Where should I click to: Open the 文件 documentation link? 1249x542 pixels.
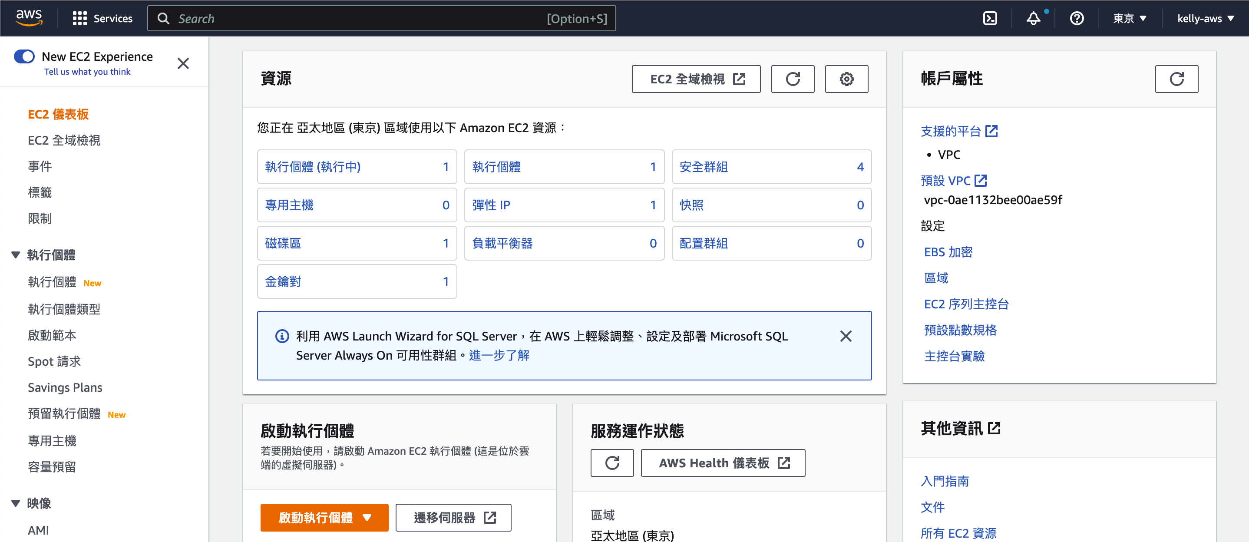point(932,507)
